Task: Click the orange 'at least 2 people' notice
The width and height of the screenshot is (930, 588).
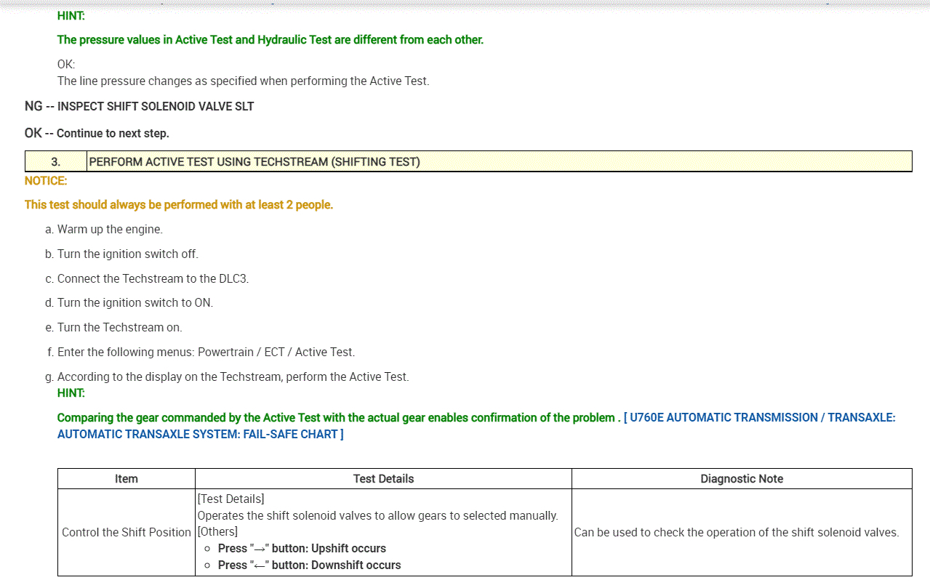Action: point(179,205)
